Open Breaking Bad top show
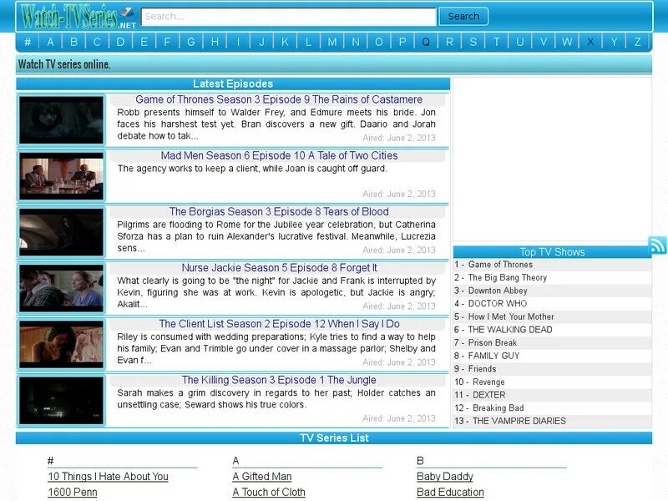This screenshot has width=668, height=501. coord(498,408)
